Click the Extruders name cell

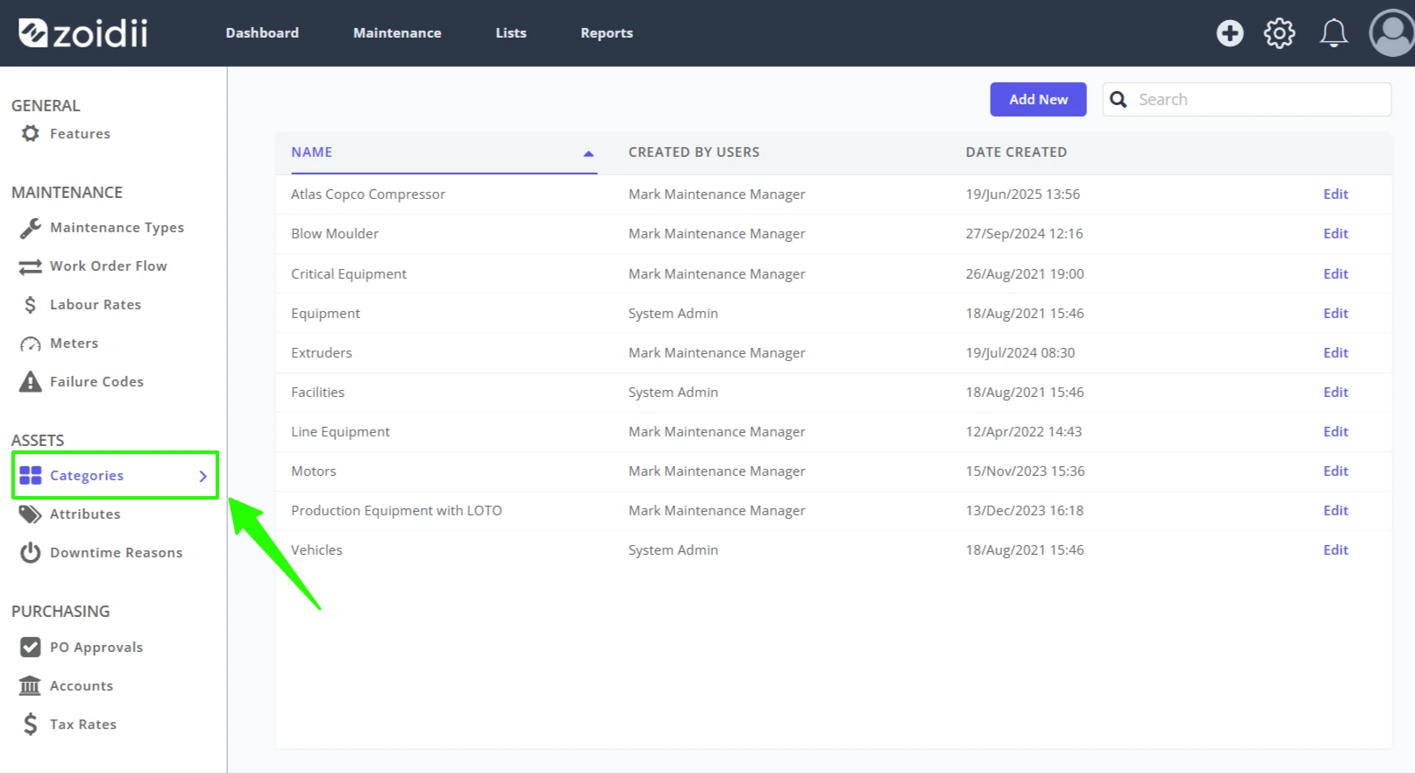click(321, 353)
